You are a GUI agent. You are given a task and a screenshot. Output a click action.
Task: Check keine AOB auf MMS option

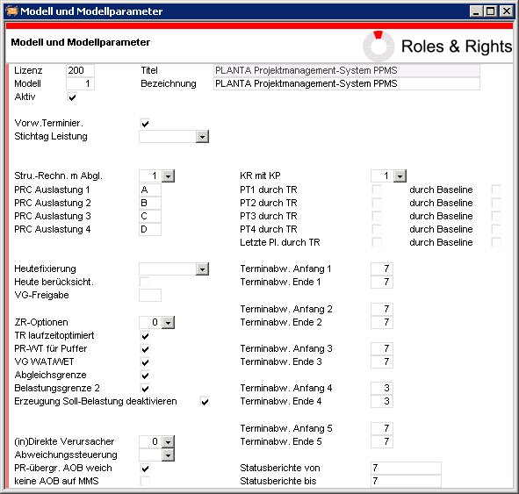tap(145, 481)
